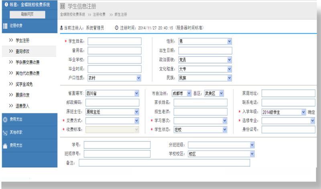Image resolution: width=321 pixels, height=189 pixels.
Task: Click the info icon beside 帐套 header
Action: click(6, 4)
